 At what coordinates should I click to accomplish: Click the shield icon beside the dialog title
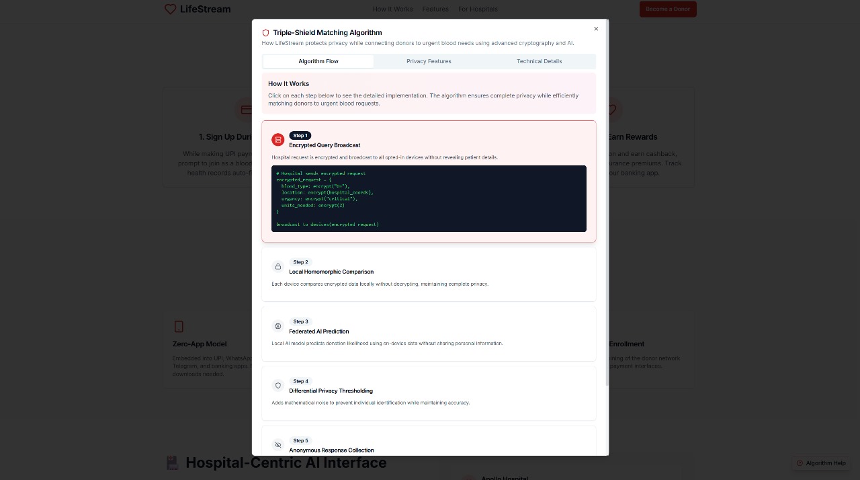(x=265, y=32)
